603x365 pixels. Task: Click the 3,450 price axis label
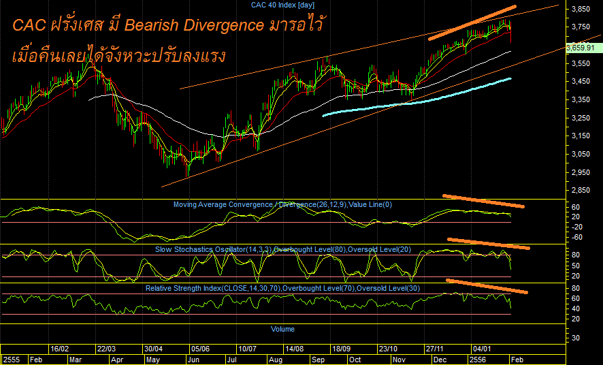click(x=581, y=82)
